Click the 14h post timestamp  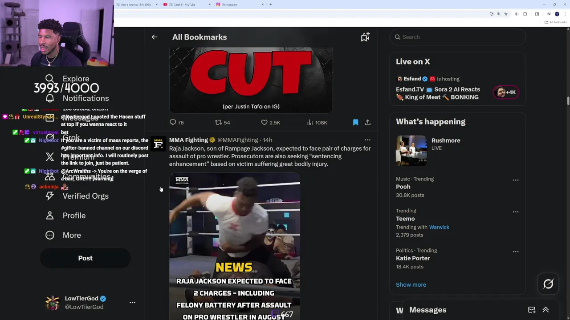click(267, 140)
